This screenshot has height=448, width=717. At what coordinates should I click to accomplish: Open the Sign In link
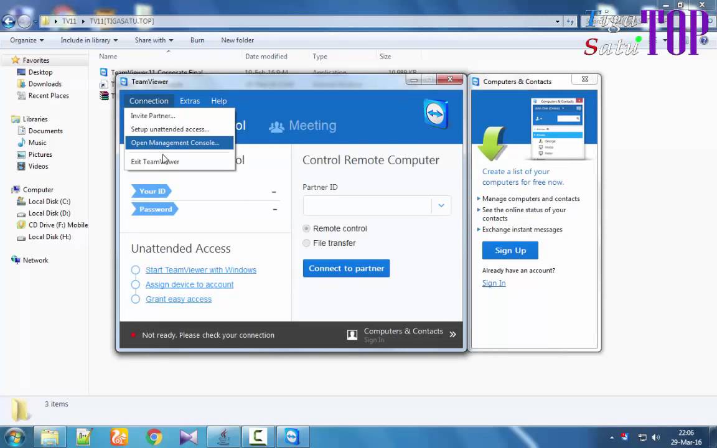pyautogui.click(x=494, y=283)
